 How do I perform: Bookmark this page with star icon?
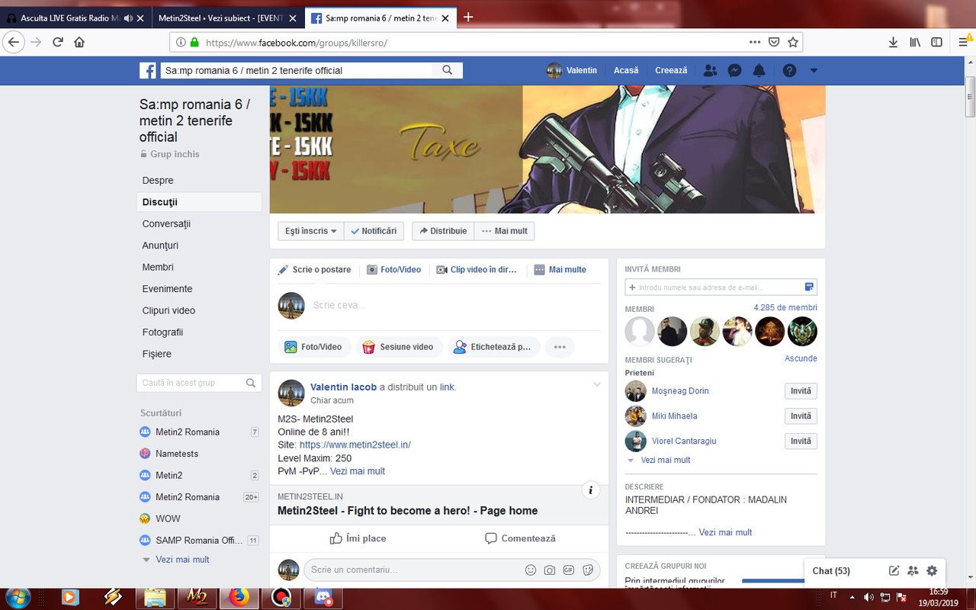[793, 42]
